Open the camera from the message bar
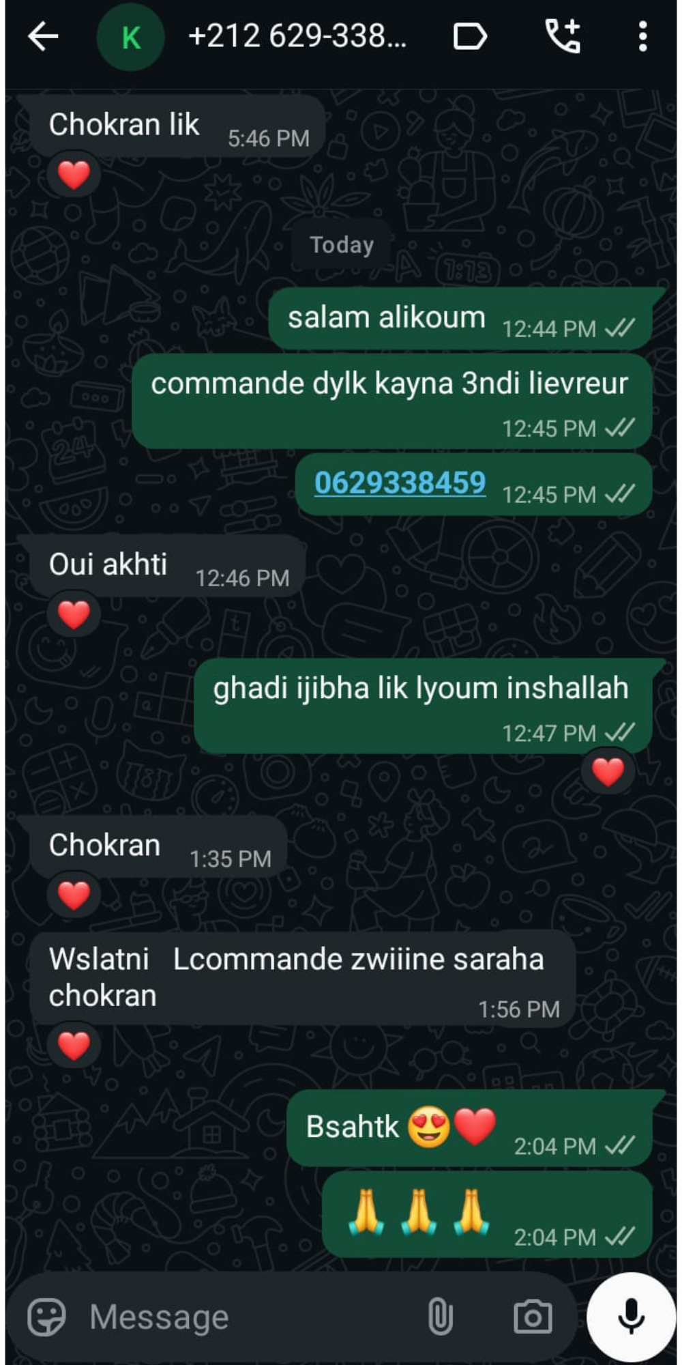Viewport: 682px width, 1365px height. [533, 1317]
